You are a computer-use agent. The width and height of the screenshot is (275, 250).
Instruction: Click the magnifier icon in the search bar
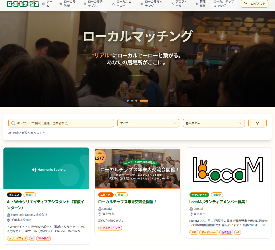click(13, 123)
